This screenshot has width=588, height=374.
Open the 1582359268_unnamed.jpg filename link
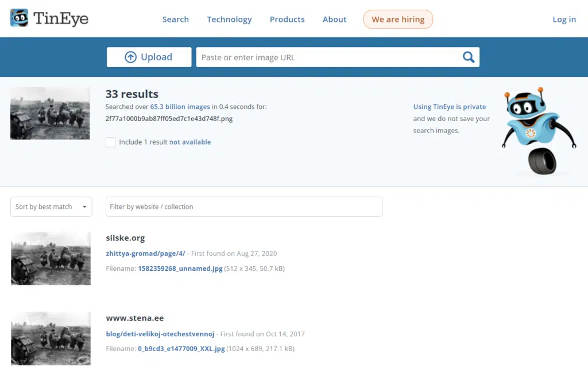179,268
